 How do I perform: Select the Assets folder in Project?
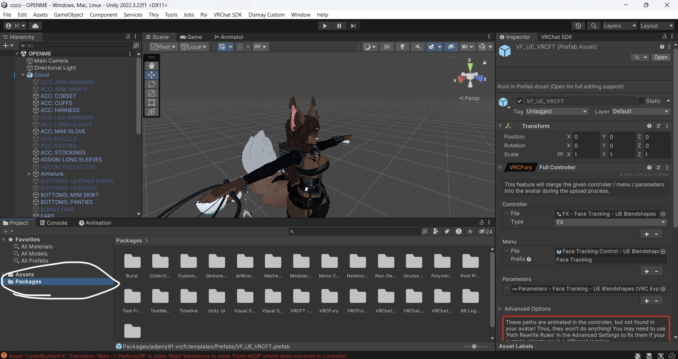click(25, 275)
